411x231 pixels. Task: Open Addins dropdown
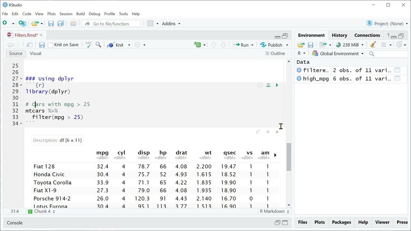pyautogui.click(x=171, y=23)
